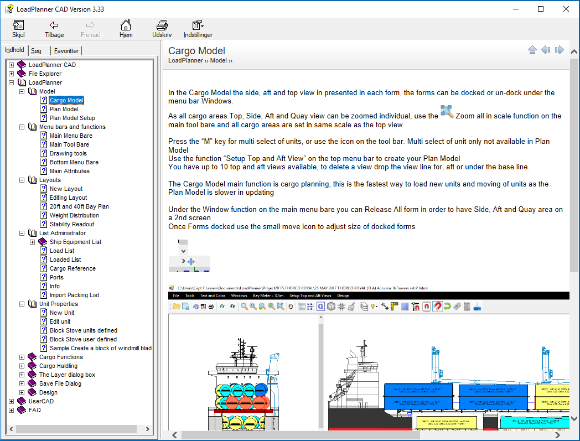The width and height of the screenshot is (580, 441).
Task: Collapse the Model tree node
Action: (22, 91)
